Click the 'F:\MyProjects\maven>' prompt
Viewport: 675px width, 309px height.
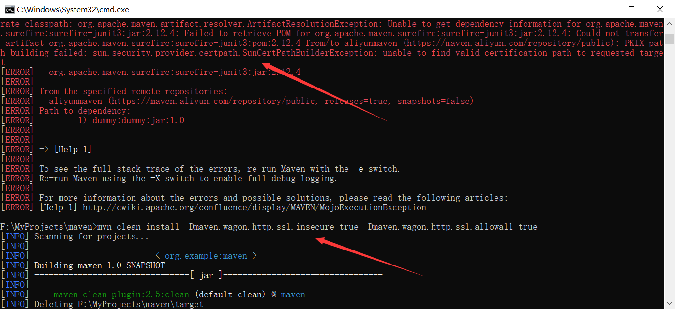click(48, 227)
